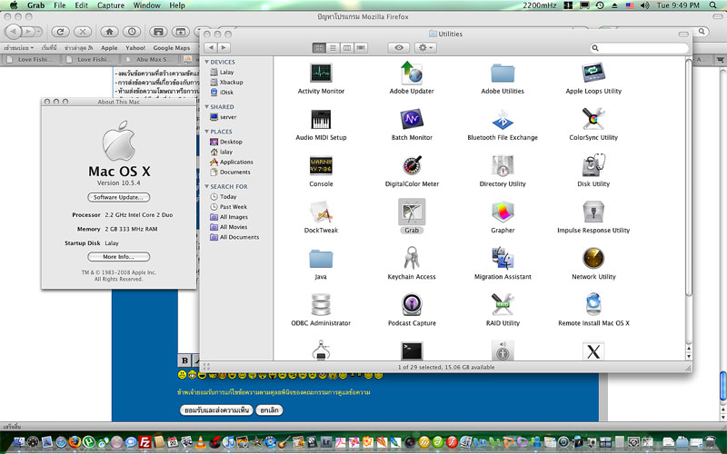The width and height of the screenshot is (727, 454).
Task: Open the Capture menu
Action: tap(111, 5)
